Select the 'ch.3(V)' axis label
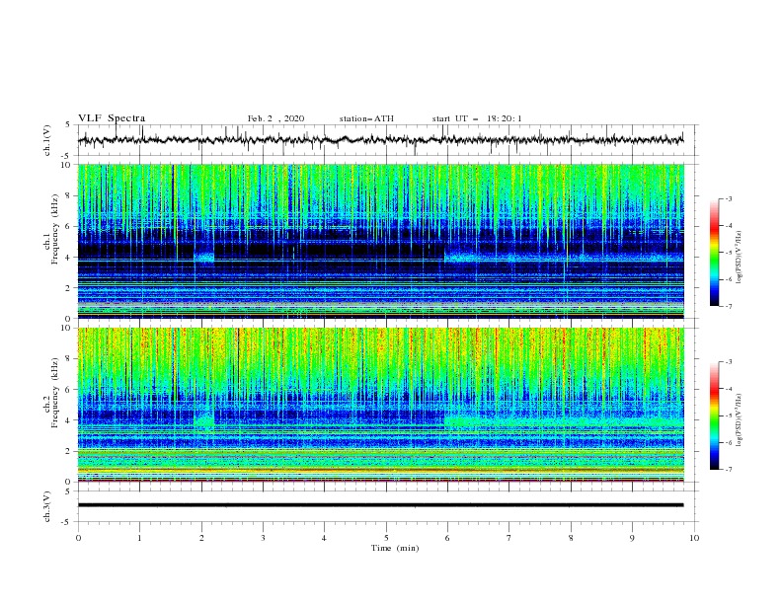 [x=47, y=506]
